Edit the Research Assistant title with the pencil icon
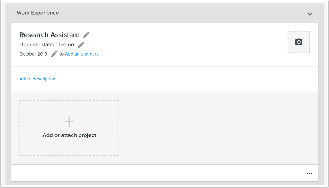Screen dimensions: 329x188 pyautogui.click(x=86, y=35)
